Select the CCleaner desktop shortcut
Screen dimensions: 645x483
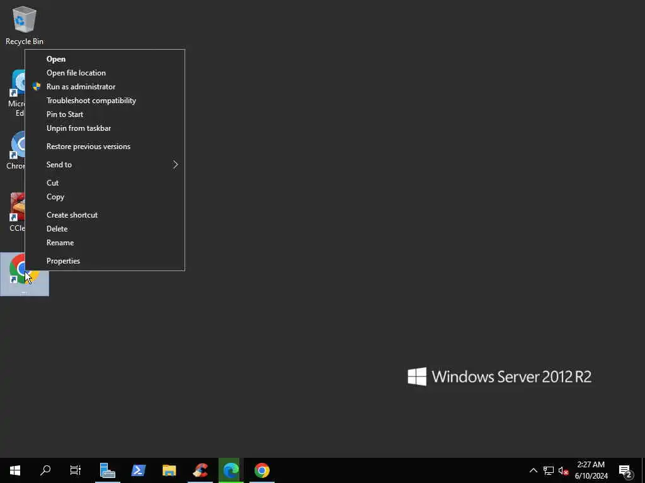pyautogui.click(x=17, y=212)
